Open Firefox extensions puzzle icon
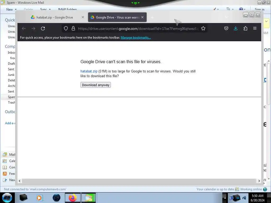Viewport: 271px width, 203px height. point(245,29)
